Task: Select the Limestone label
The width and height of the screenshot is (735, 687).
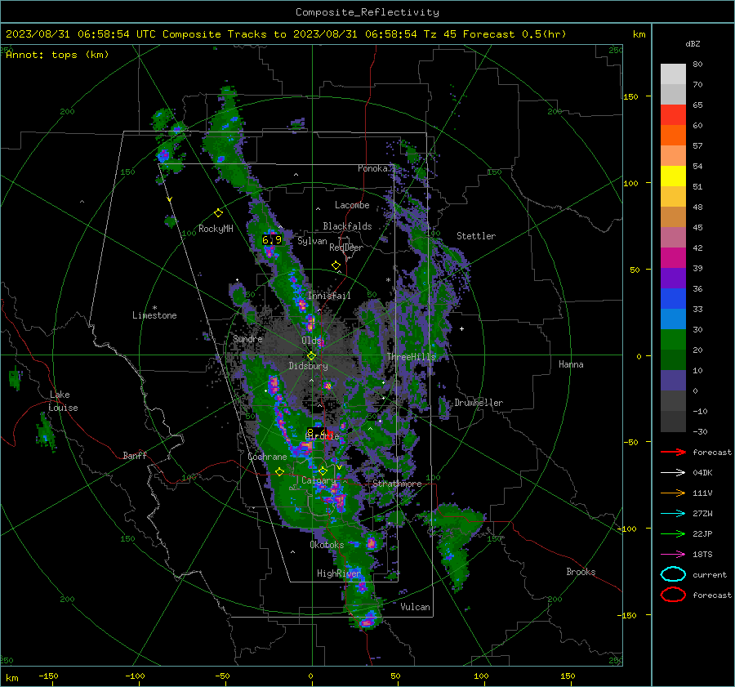Action: (x=154, y=315)
